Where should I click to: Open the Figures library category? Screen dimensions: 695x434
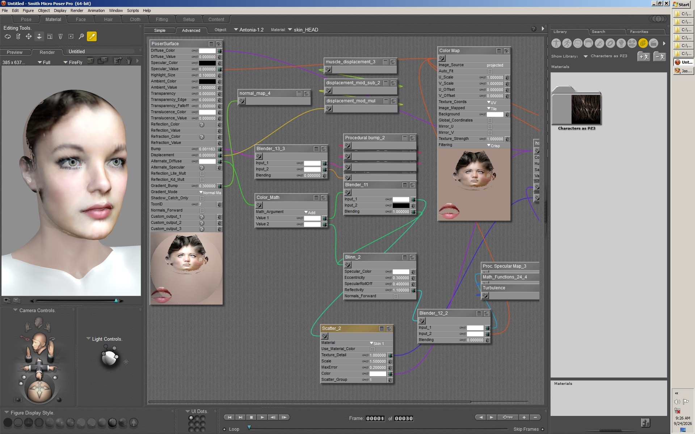[x=556, y=43]
